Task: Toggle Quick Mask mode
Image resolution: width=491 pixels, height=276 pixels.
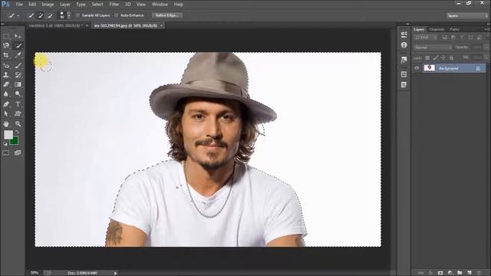Action: pos(6,153)
